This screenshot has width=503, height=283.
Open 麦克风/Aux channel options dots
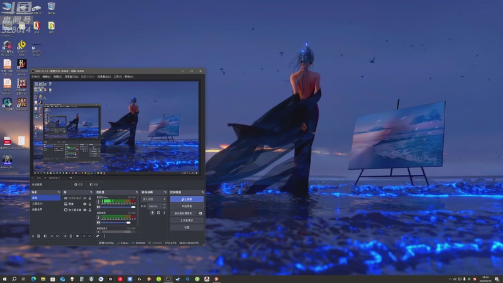(x=98, y=202)
